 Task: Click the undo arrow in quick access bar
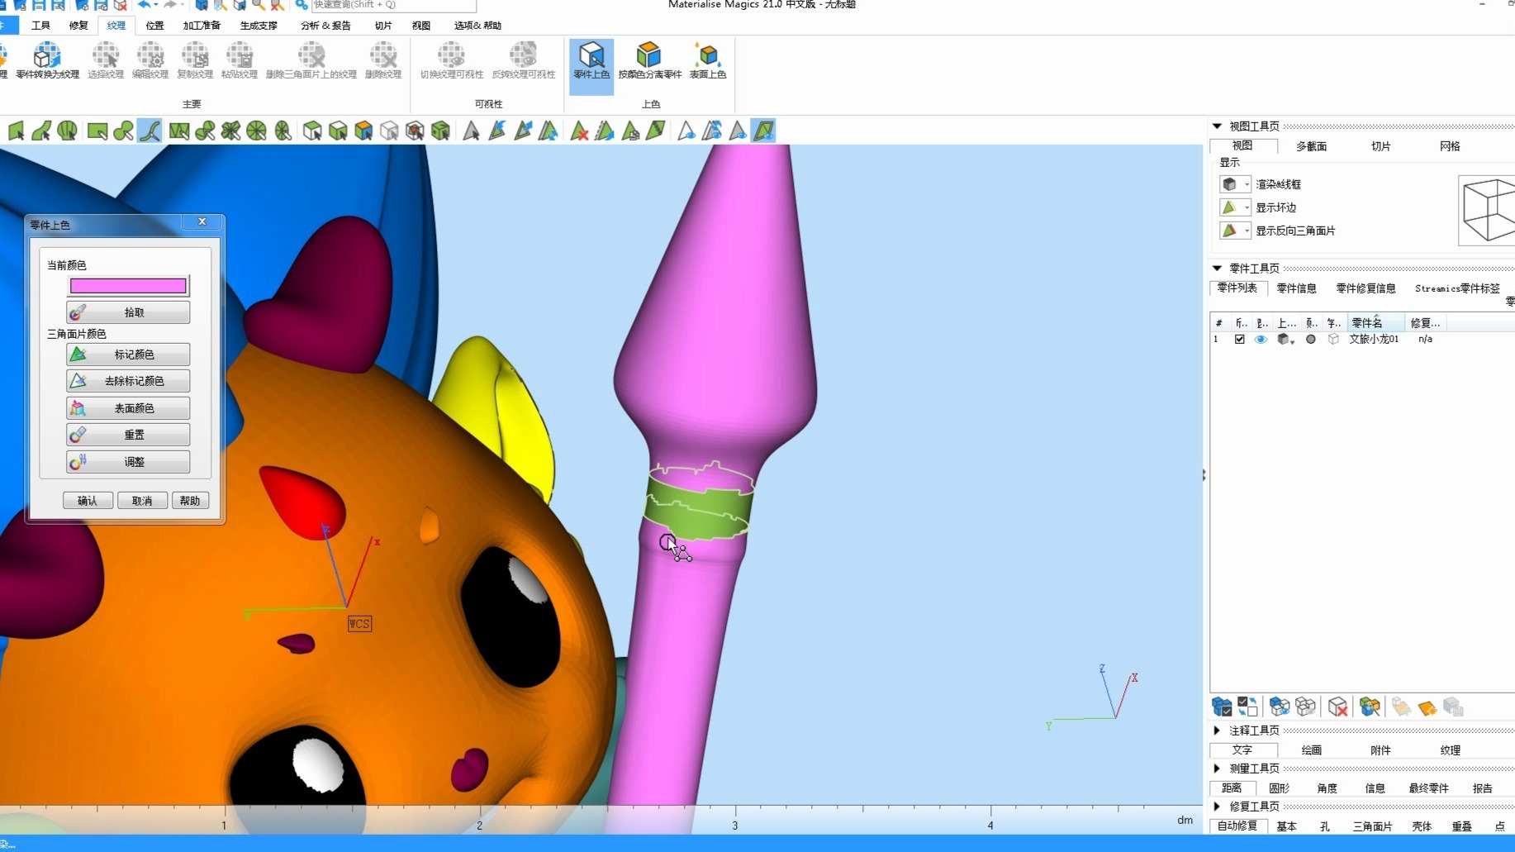[145, 5]
